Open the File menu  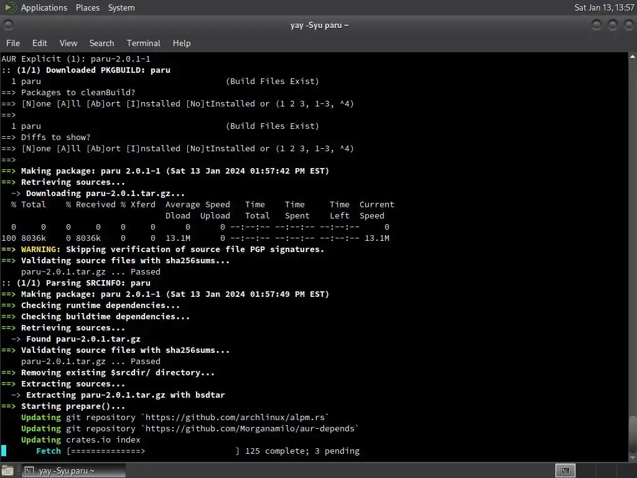click(13, 43)
